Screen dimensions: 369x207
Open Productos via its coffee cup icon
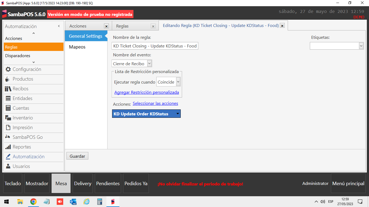point(8,79)
